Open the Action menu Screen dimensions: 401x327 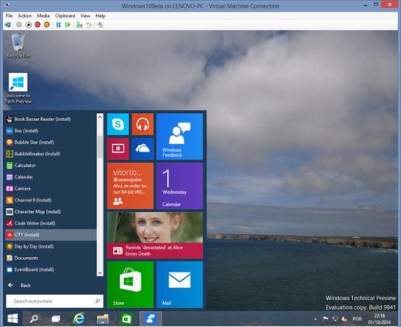point(25,16)
